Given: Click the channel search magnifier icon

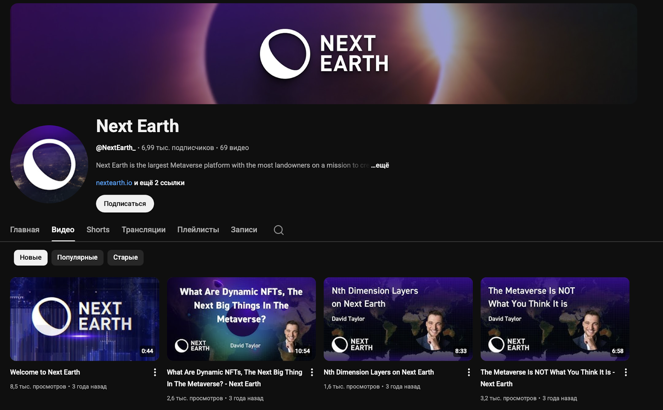Looking at the screenshot, I should point(278,230).
